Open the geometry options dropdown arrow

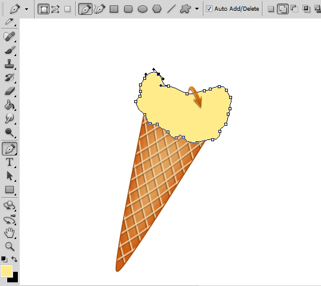point(197,9)
